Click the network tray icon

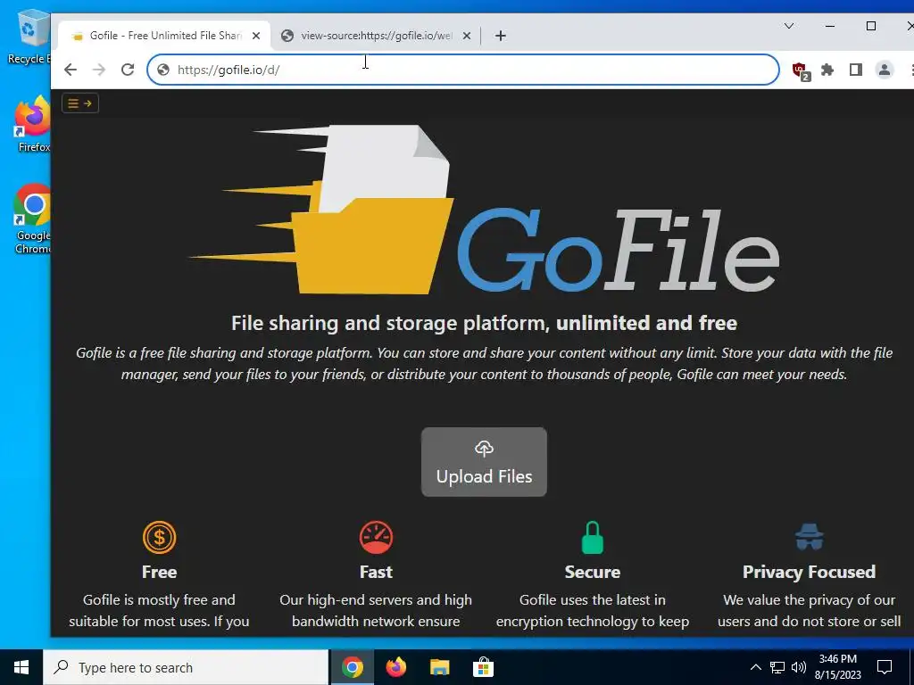click(777, 667)
